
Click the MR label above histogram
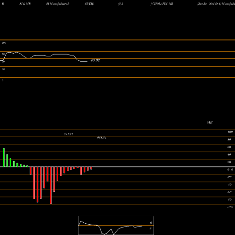pyautogui.click(x=210, y=122)
